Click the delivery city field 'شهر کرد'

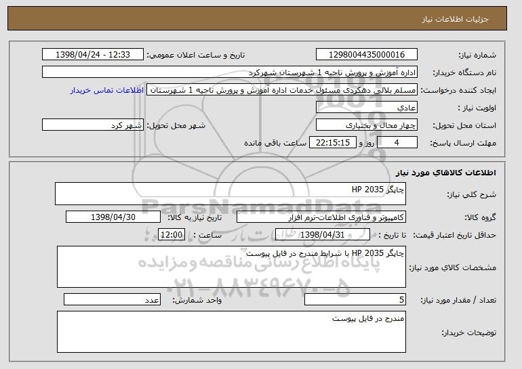(x=93, y=125)
